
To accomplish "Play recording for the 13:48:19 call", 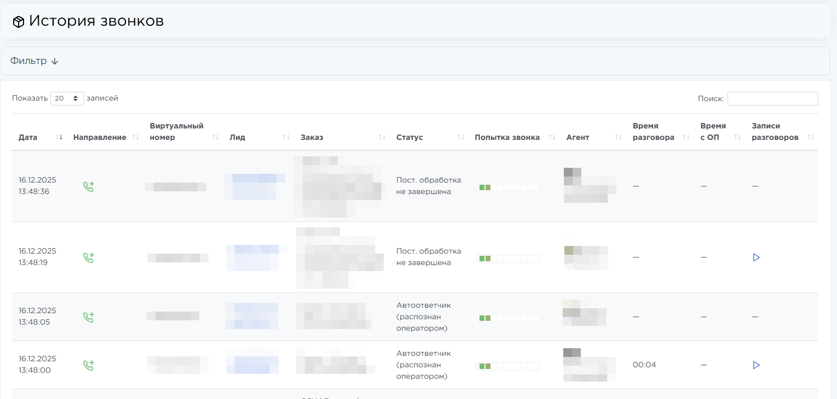I will [757, 257].
